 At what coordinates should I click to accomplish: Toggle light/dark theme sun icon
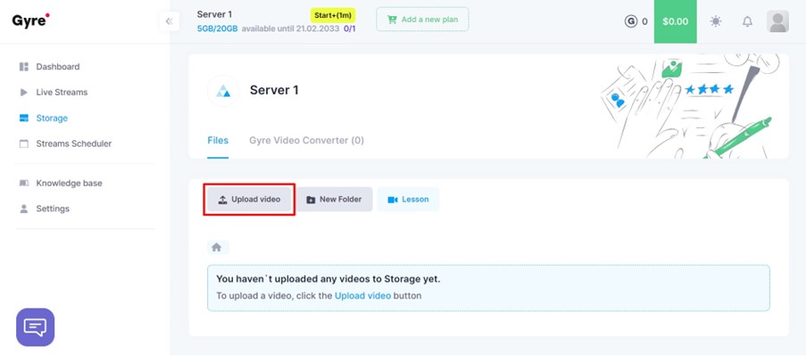coord(716,21)
